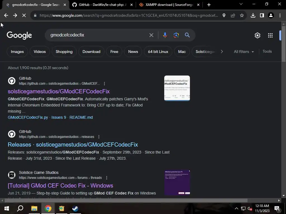286x214 pixels.
Task: Click inside the Google search text field
Action: 99,35
